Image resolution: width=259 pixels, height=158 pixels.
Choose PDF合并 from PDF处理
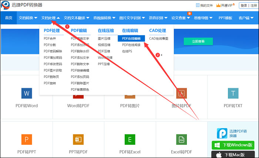click(50, 38)
